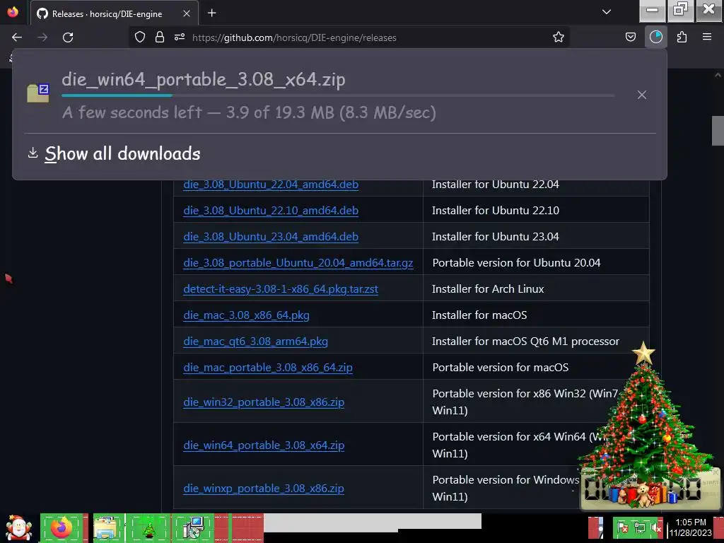Click the zip file icon in downloads panel
The image size is (724, 543).
pyautogui.click(x=38, y=93)
